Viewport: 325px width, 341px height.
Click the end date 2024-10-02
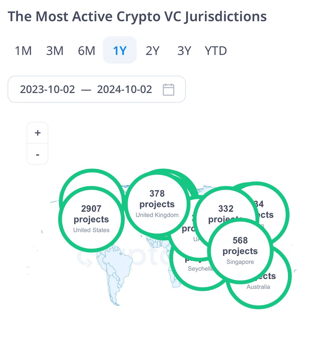point(124,90)
